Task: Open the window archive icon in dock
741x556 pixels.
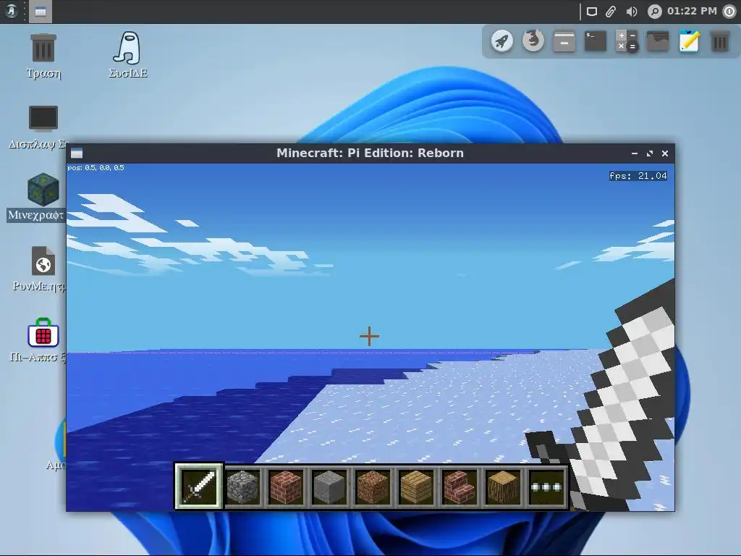Action: [564, 41]
